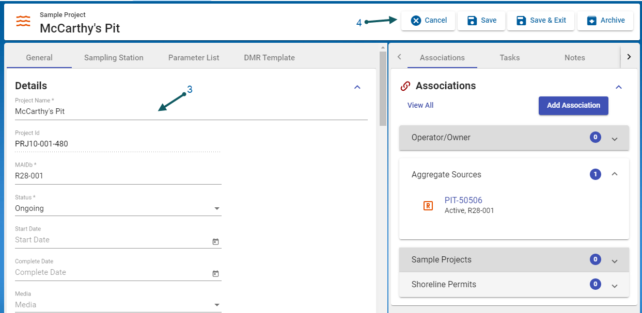Collapse the Aggregate Sources section
Image resolution: width=642 pixels, height=313 pixels.
pos(614,174)
